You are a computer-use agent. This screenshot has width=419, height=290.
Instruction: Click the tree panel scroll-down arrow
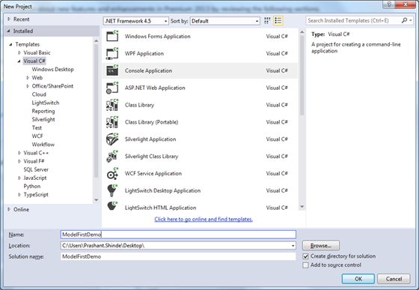(97, 200)
